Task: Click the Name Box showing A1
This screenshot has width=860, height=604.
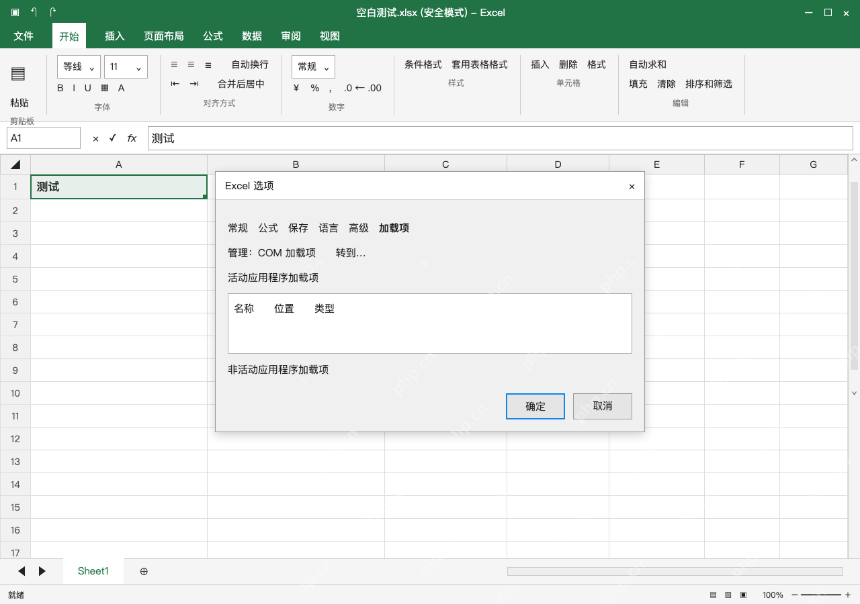Action: tap(44, 138)
